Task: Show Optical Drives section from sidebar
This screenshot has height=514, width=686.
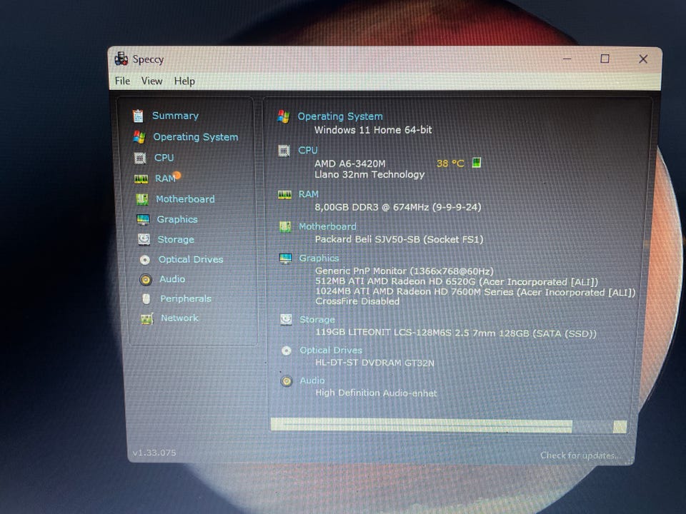Action: click(191, 259)
